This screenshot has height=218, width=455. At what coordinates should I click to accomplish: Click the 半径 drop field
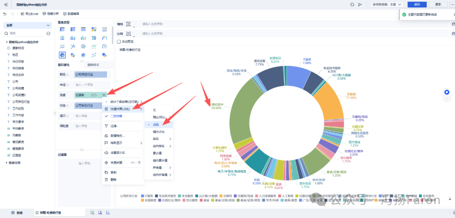click(91, 85)
